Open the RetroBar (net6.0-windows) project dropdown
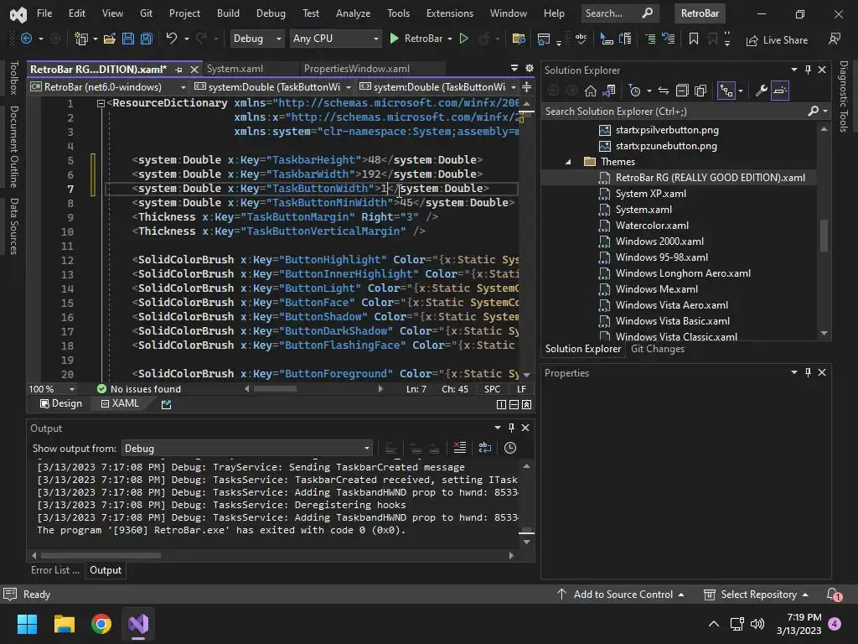This screenshot has height=644, width=858. (x=108, y=87)
